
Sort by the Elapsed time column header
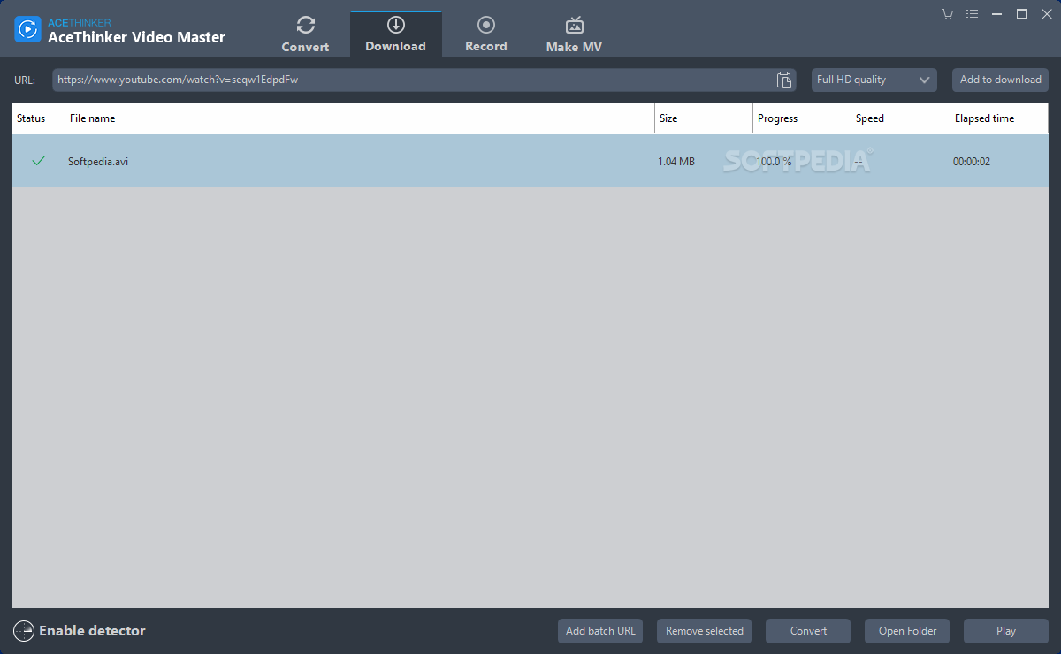click(999, 118)
